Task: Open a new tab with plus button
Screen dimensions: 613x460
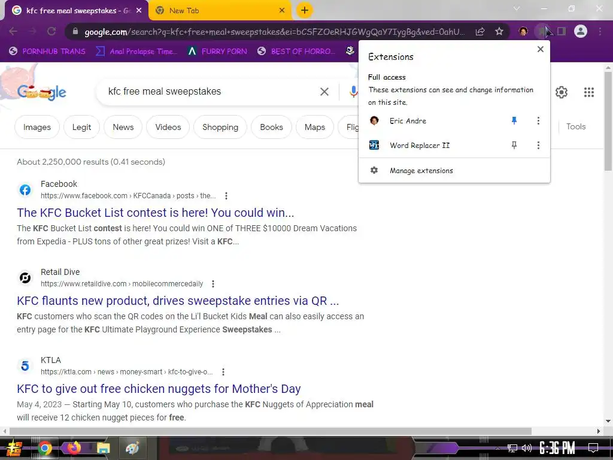Action: click(305, 10)
